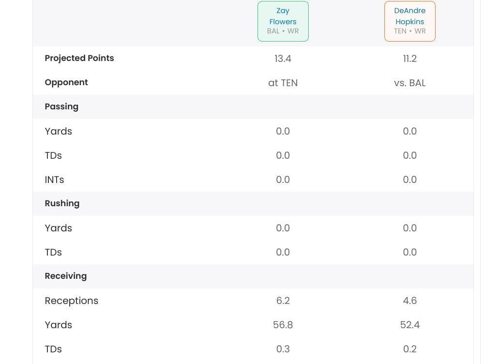This screenshot has height=364, width=485.
Task: Click the 'vs. BAL' opponent cell
Action: [409, 83]
